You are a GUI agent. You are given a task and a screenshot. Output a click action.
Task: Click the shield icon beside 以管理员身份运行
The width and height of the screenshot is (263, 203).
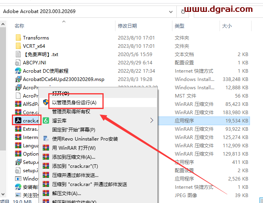46,102
